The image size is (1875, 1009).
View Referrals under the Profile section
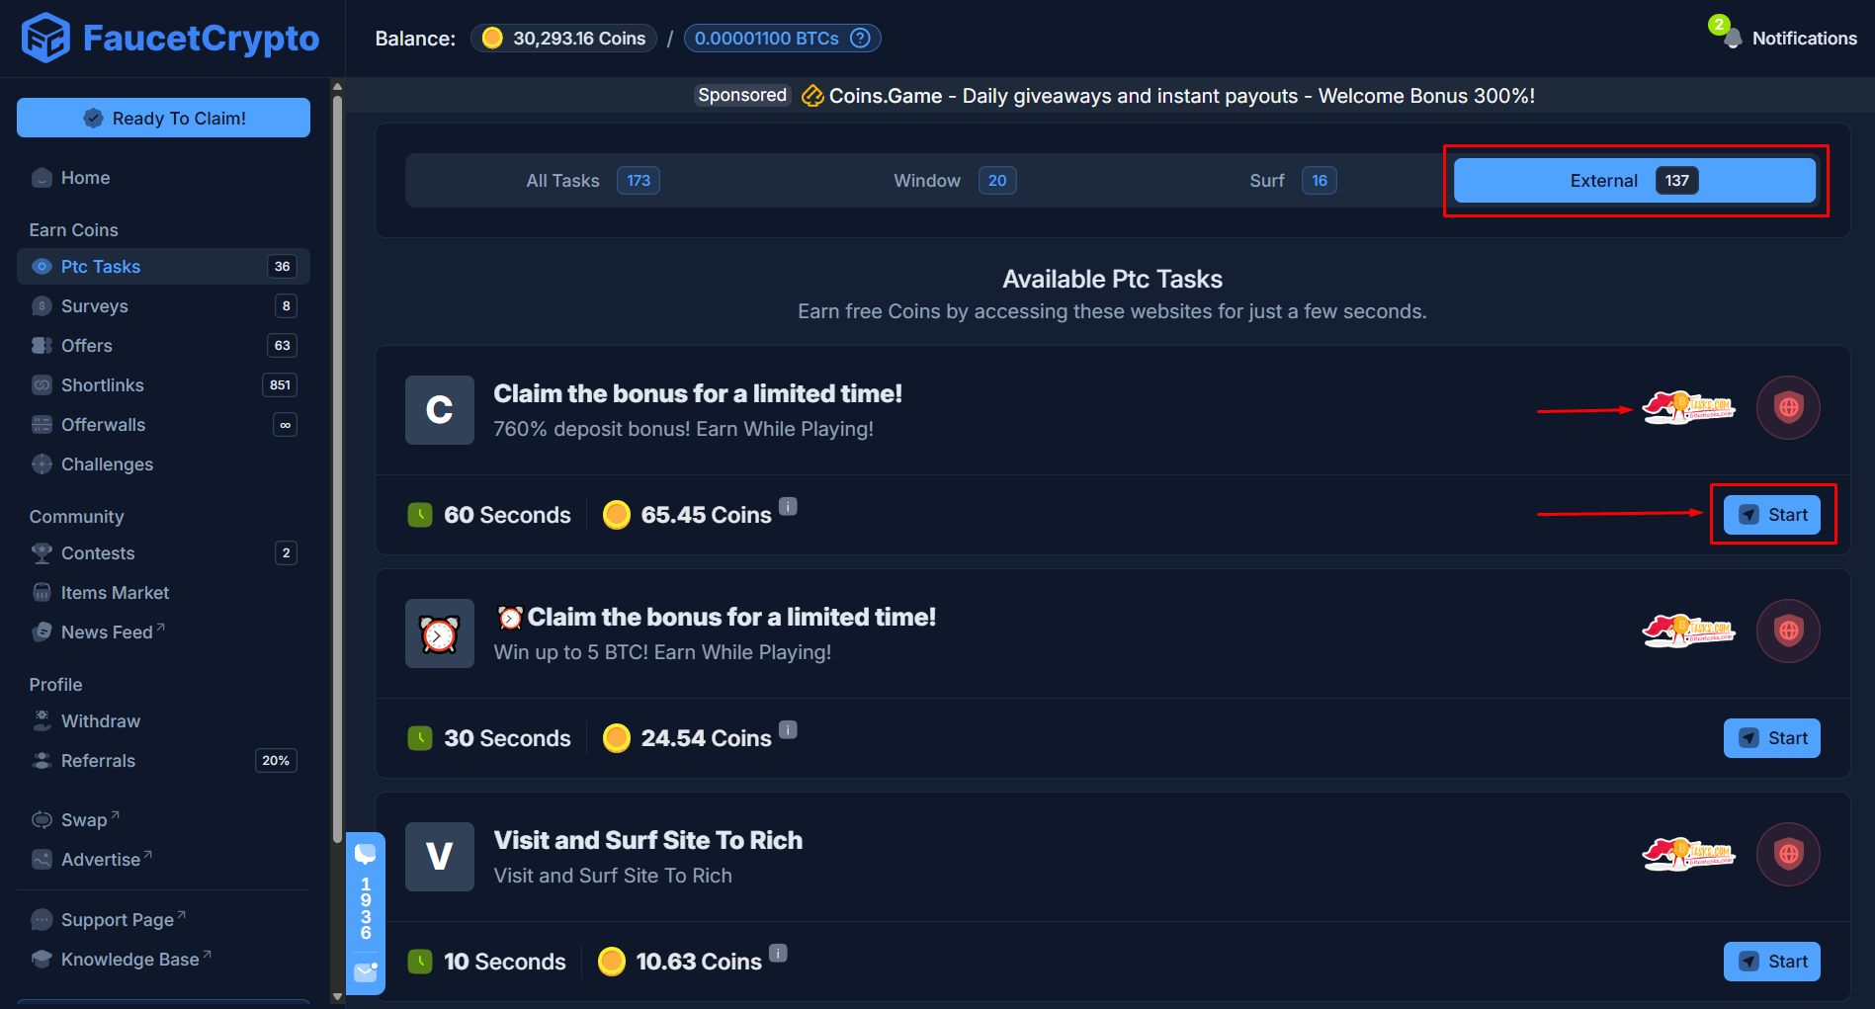(x=99, y=760)
